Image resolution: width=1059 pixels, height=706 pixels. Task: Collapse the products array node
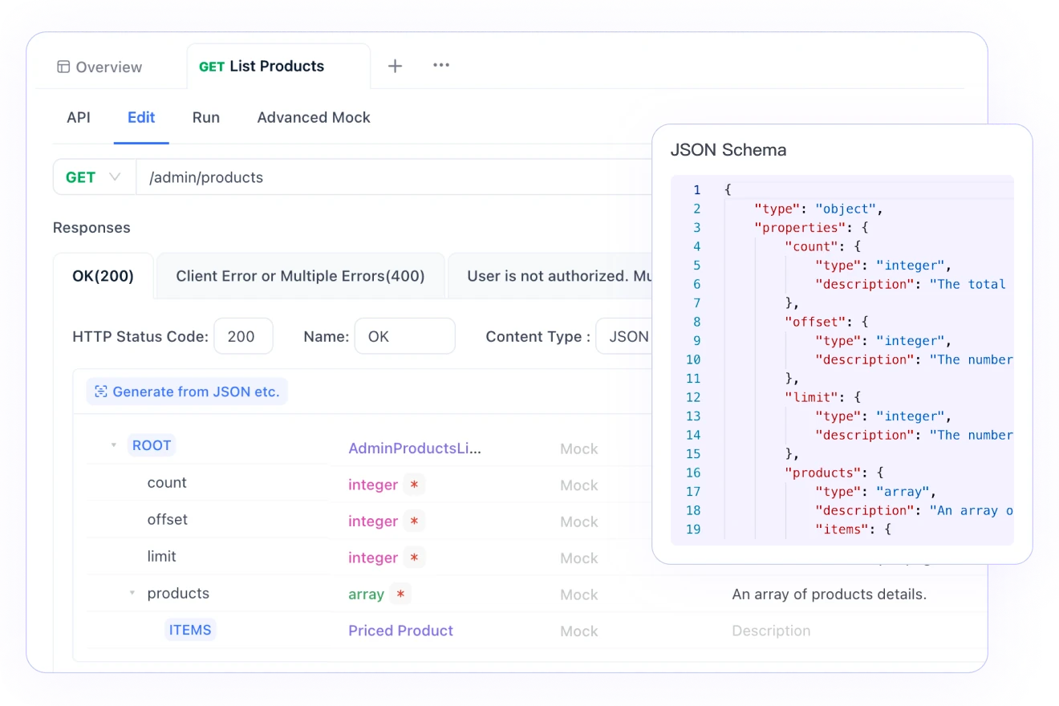131,593
